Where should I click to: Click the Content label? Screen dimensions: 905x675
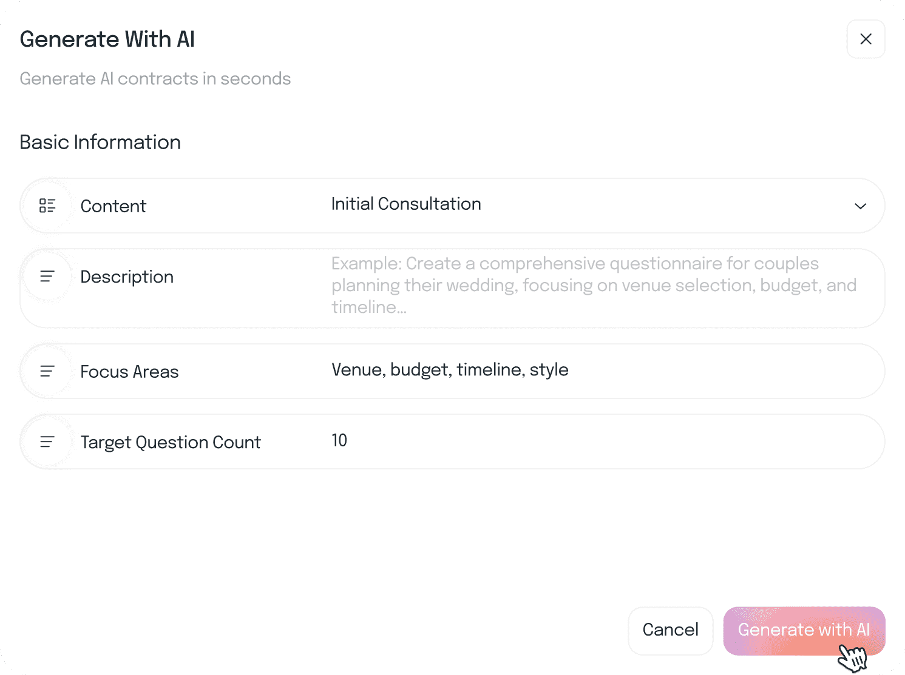coord(114,206)
